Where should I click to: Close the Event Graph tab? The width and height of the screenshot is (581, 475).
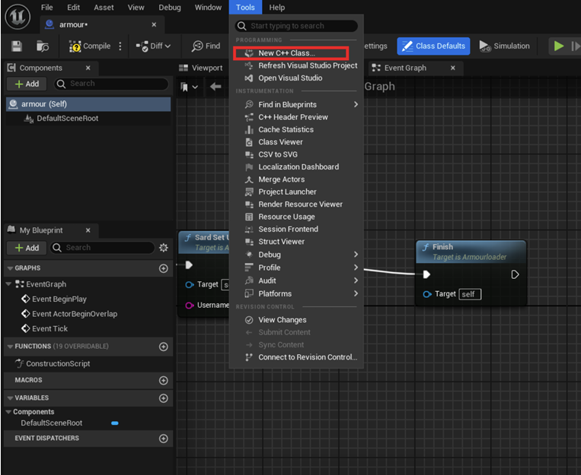coord(453,68)
